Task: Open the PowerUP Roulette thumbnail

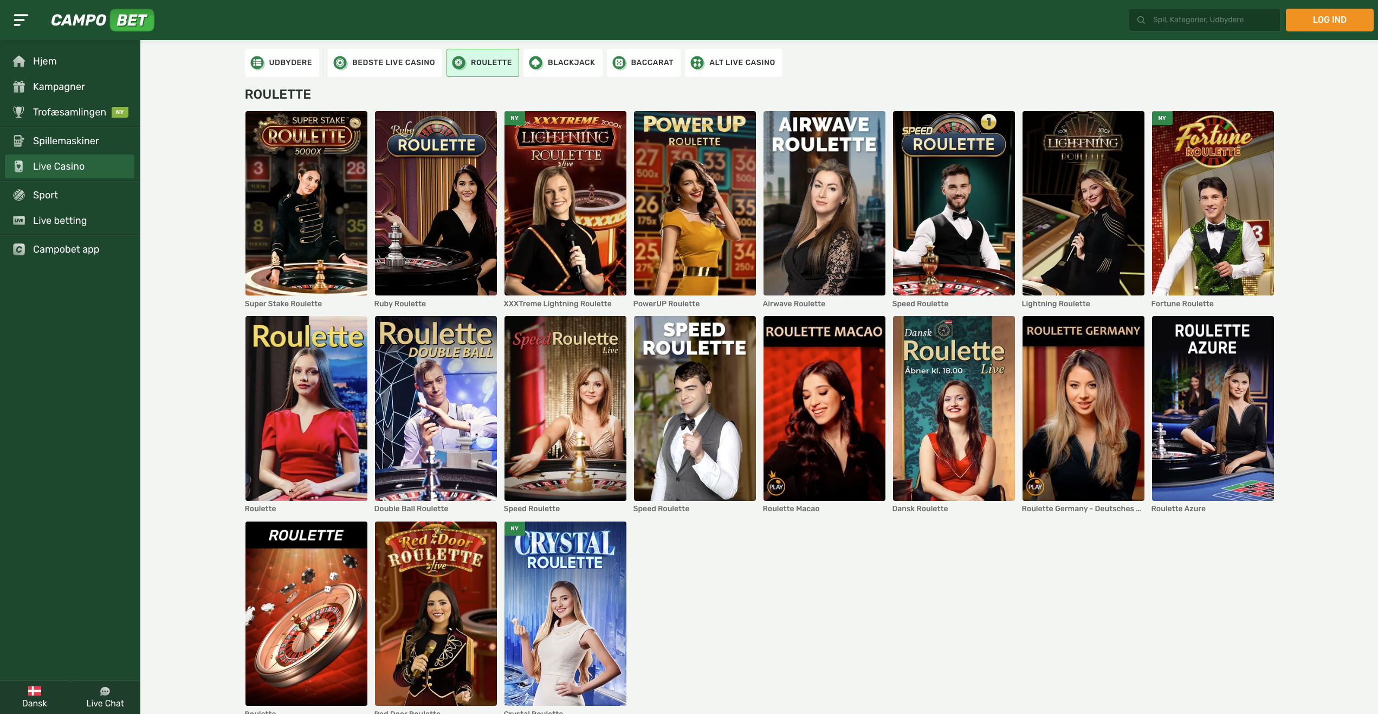Action: [695, 203]
